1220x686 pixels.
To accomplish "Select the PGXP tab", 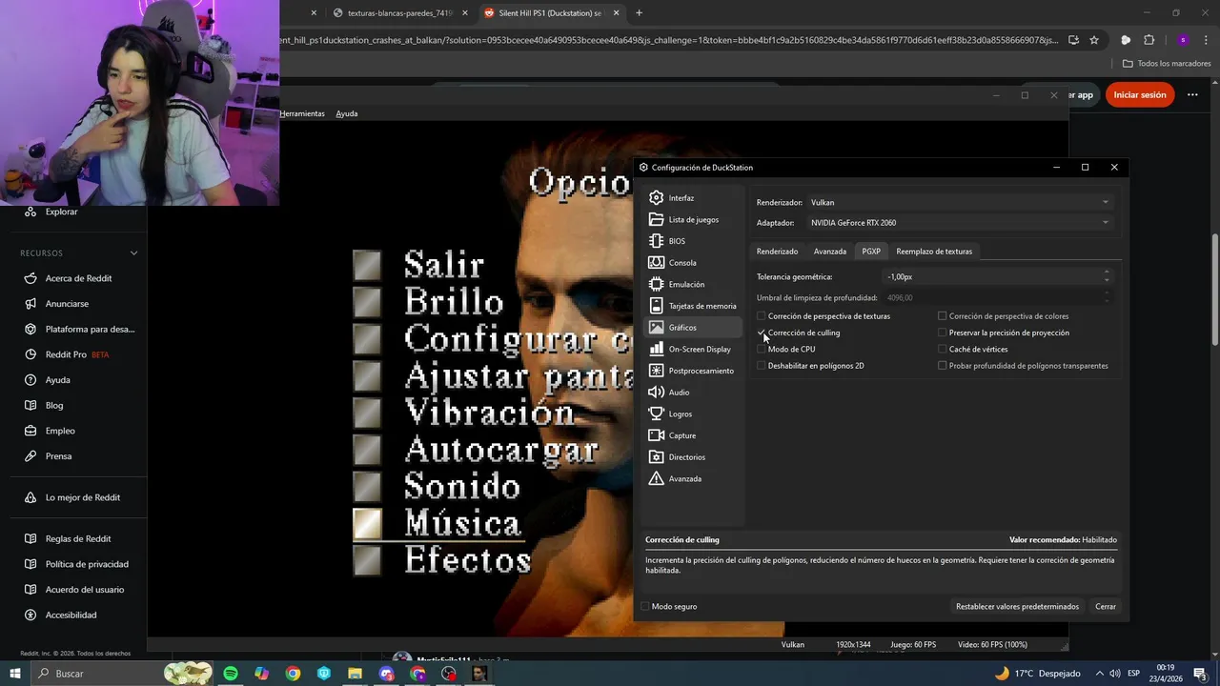I will point(871,252).
